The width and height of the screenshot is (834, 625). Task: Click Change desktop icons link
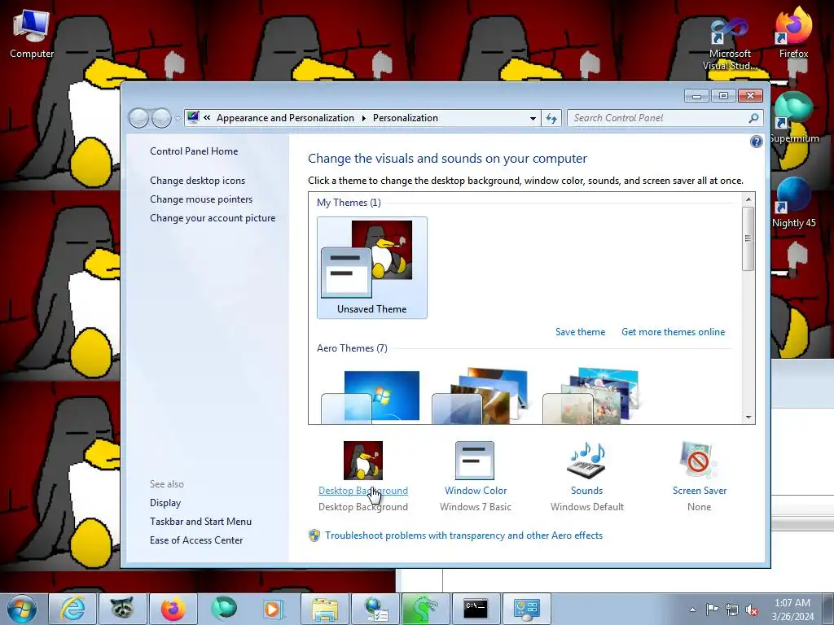click(x=197, y=180)
